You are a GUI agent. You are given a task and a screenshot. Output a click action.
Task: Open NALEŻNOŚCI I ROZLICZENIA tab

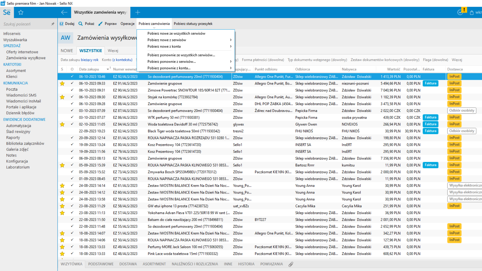pos(195,264)
